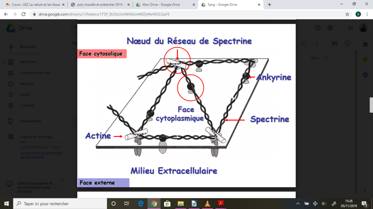Launch Microsoft Edge from taskbar
This screenshot has height=209, width=373.
click(141, 203)
